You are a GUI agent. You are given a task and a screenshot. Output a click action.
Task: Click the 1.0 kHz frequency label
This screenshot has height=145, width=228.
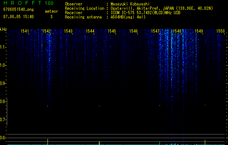(3, 66)
